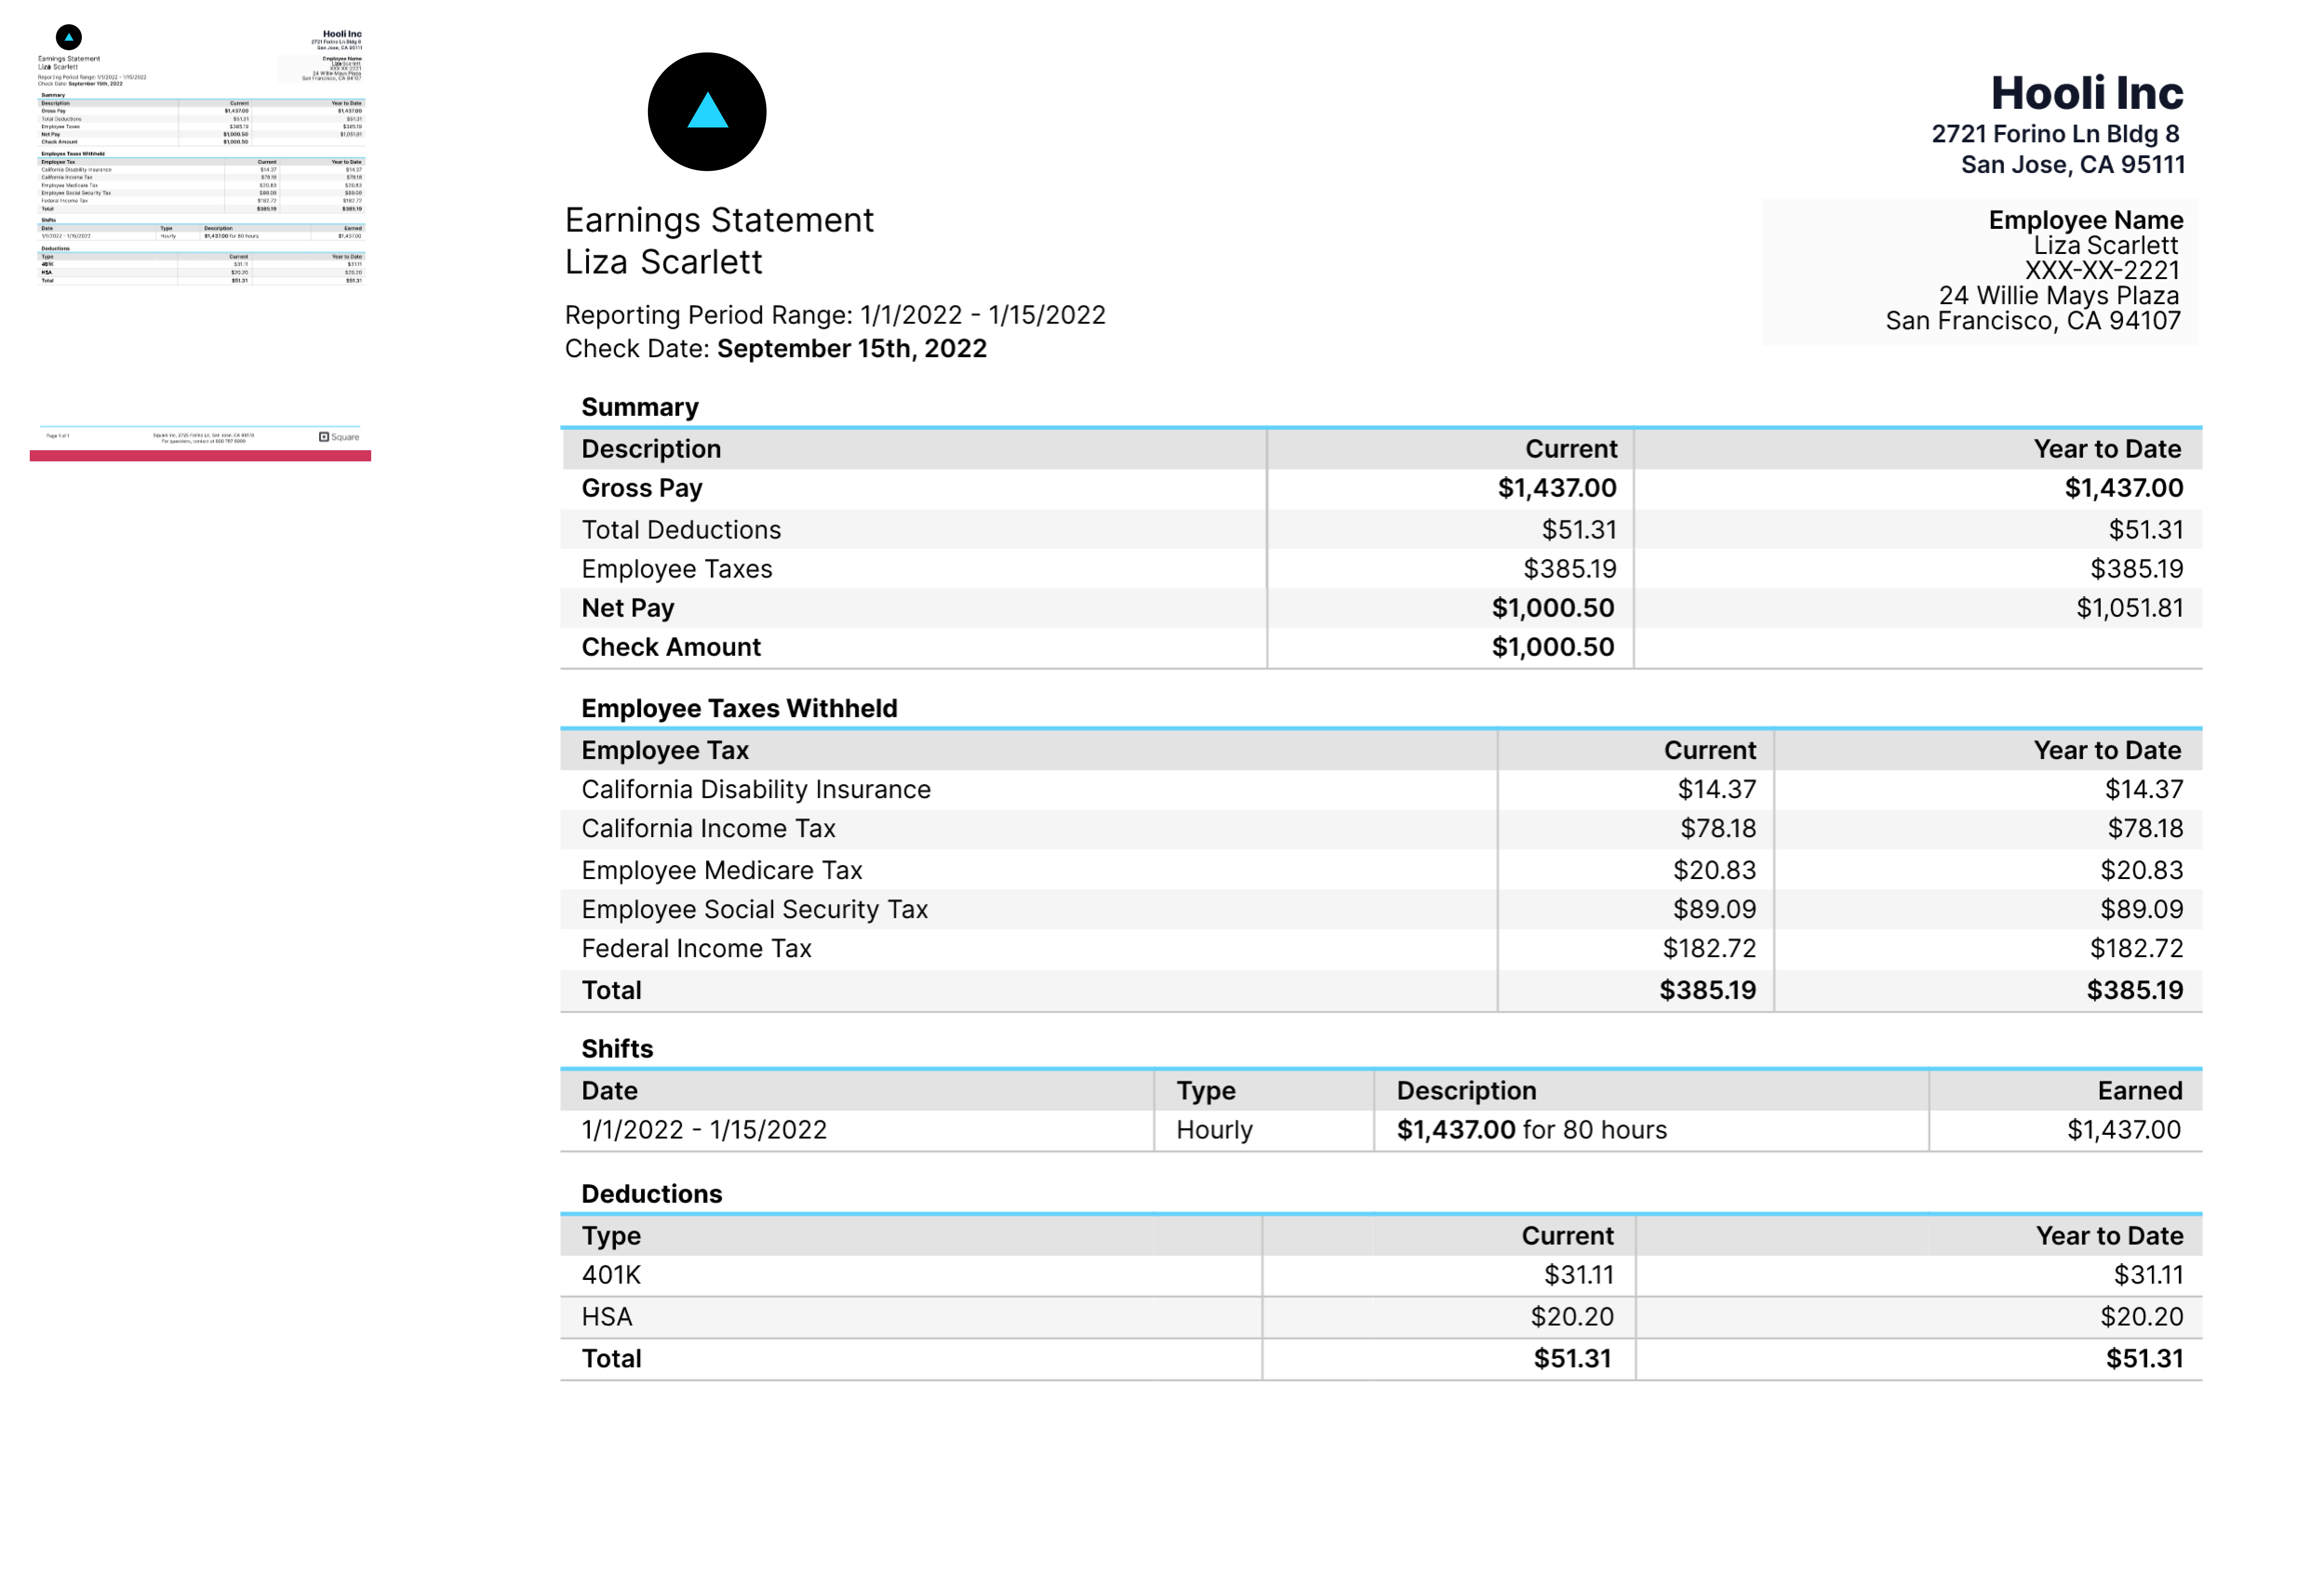Viewport: 2324px width, 1572px height.
Task: Click the Shifts section heading
Action: 617,1049
